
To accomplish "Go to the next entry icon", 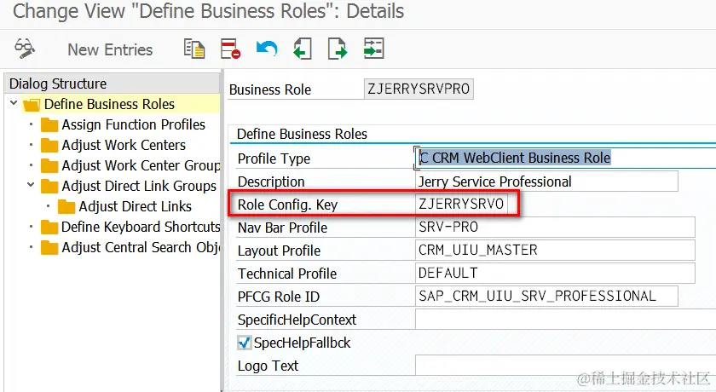I will [x=338, y=49].
